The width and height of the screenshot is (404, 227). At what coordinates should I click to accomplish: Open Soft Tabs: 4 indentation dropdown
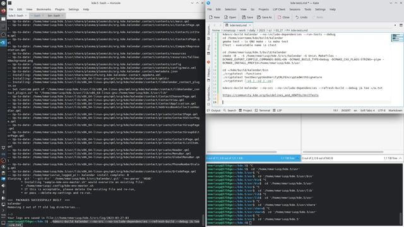tap(367, 110)
